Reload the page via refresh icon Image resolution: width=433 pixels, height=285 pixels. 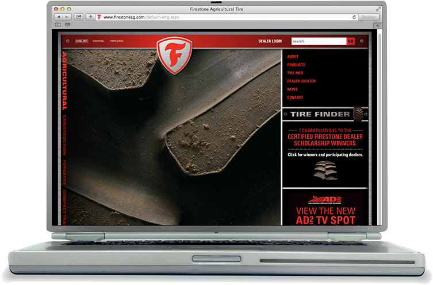click(x=354, y=17)
